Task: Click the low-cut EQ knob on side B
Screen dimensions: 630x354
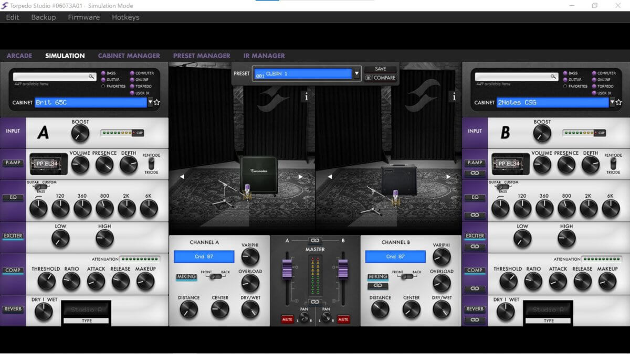Action: (500, 209)
